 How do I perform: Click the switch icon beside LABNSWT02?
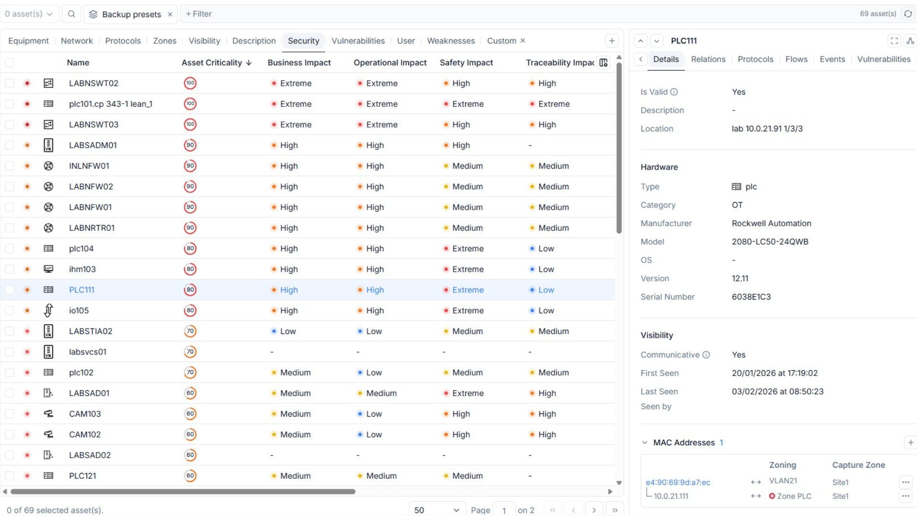click(x=48, y=83)
